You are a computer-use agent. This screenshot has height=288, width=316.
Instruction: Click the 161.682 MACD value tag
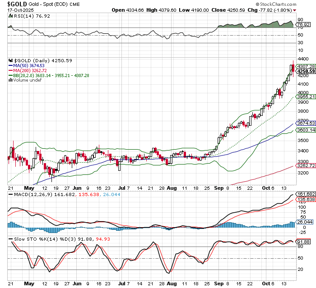(306, 194)
